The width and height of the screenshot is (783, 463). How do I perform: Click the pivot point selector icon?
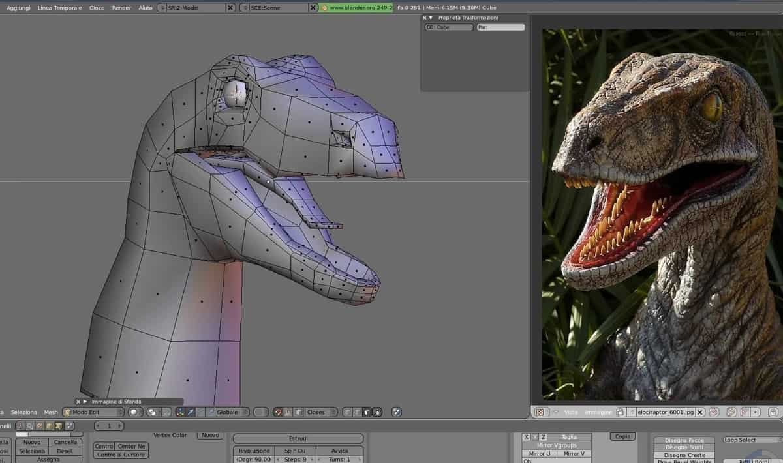click(x=153, y=412)
